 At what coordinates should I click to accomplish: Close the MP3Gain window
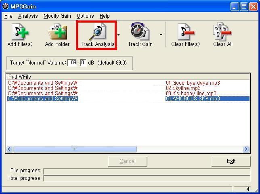tap(254, 7)
